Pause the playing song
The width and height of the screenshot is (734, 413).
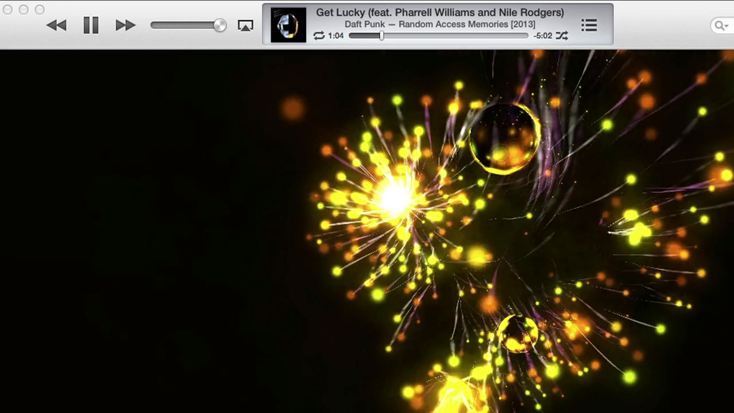coord(91,25)
